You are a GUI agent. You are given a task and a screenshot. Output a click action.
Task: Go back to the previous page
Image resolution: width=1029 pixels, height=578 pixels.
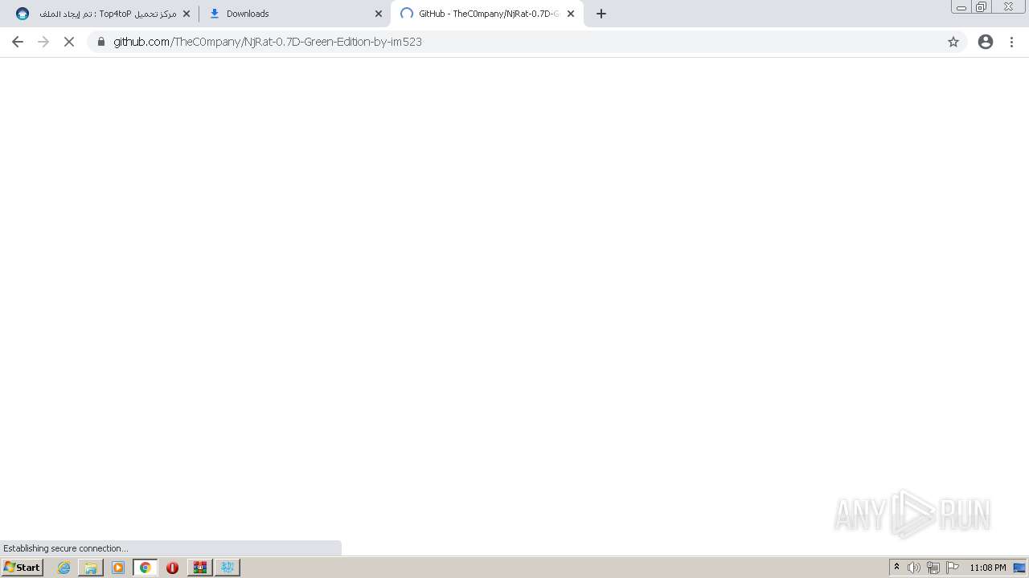(18, 42)
